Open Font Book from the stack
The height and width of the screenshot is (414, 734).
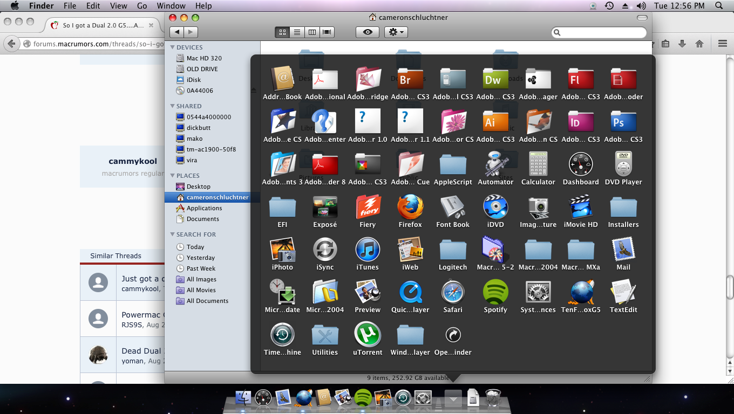453,208
